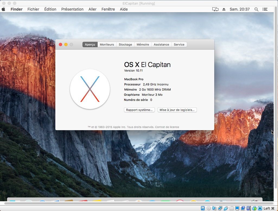Viewport: 278px width, 211px height.
Task: Minimize the About window with yellow button
Action: point(66,44)
